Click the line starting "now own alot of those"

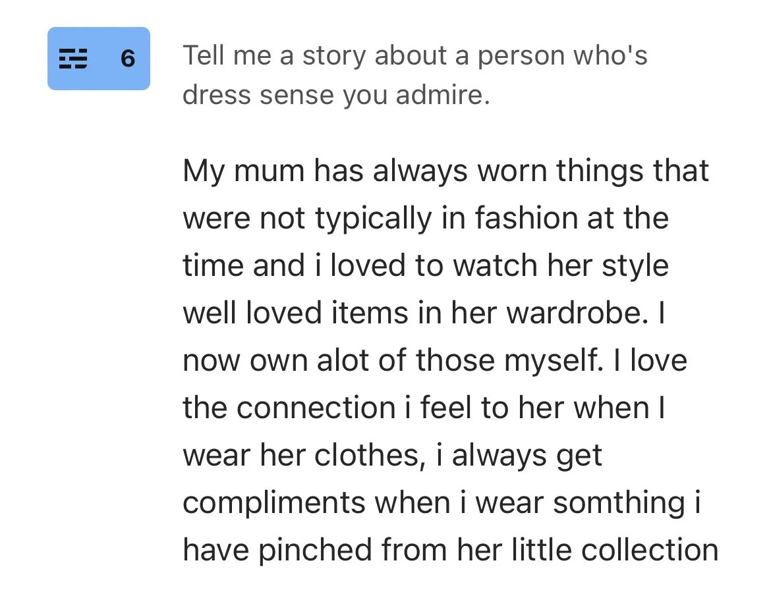(435, 360)
